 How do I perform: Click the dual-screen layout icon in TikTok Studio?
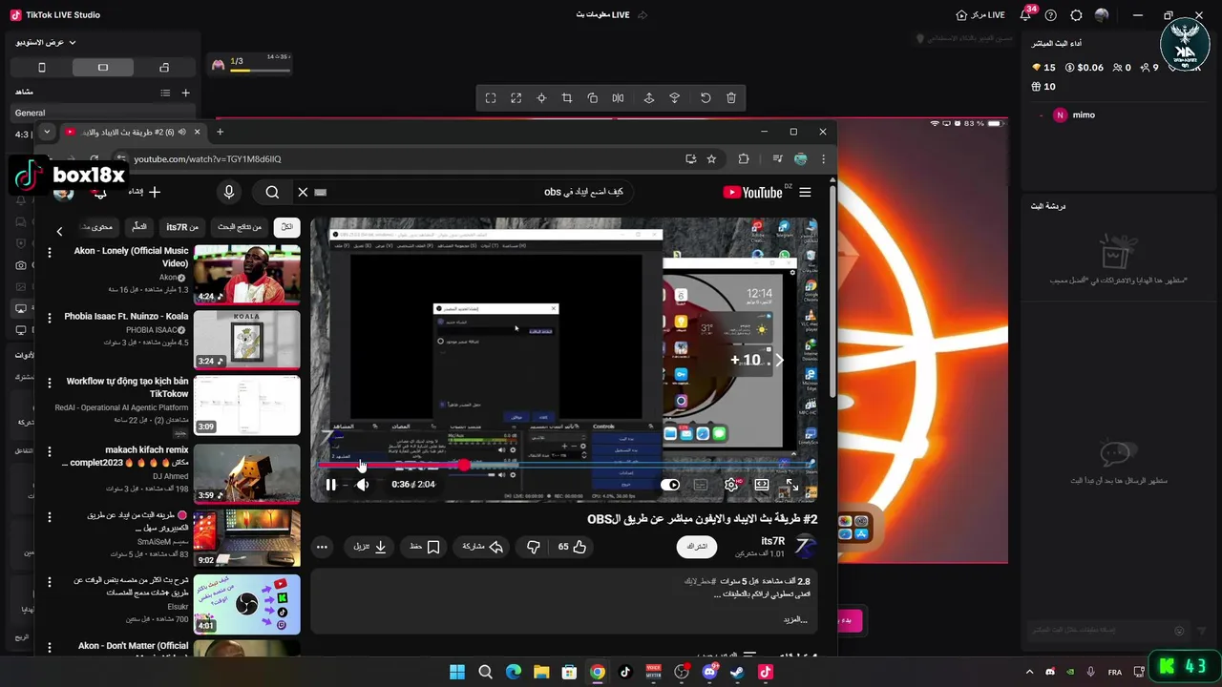164,68
